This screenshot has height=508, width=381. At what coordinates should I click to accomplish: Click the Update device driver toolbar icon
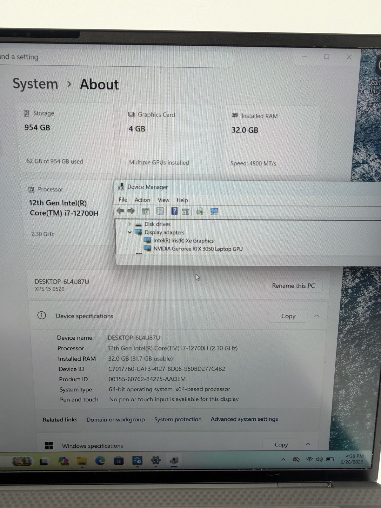click(200, 211)
